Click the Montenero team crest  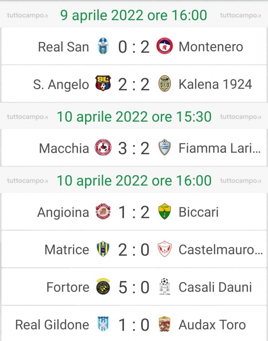(165, 46)
